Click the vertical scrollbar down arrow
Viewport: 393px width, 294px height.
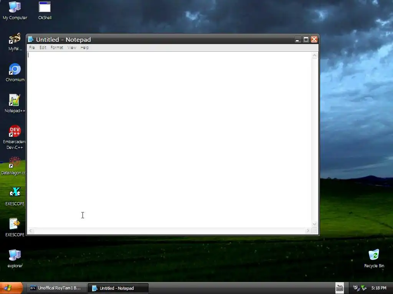(315, 224)
